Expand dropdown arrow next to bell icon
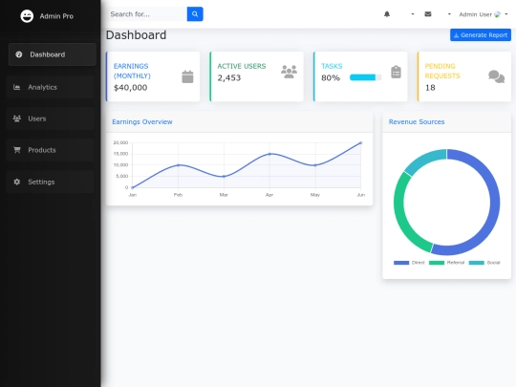The height and width of the screenshot is (387, 516). (x=413, y=14)
